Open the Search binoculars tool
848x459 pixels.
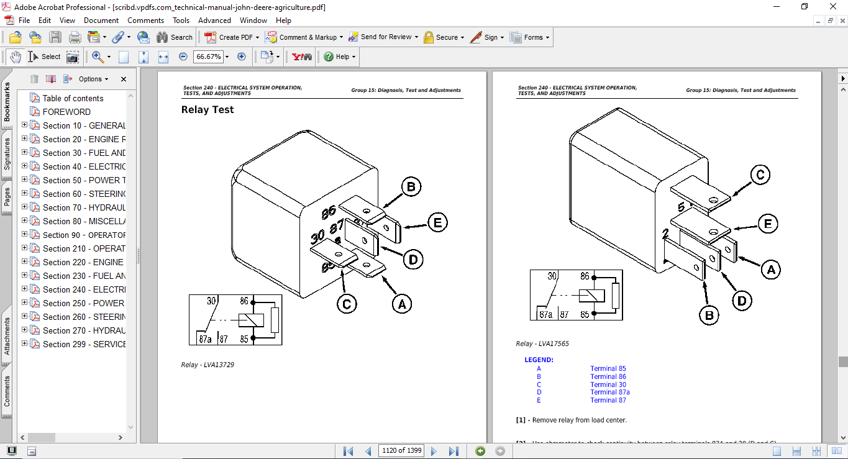click(161, 37)
